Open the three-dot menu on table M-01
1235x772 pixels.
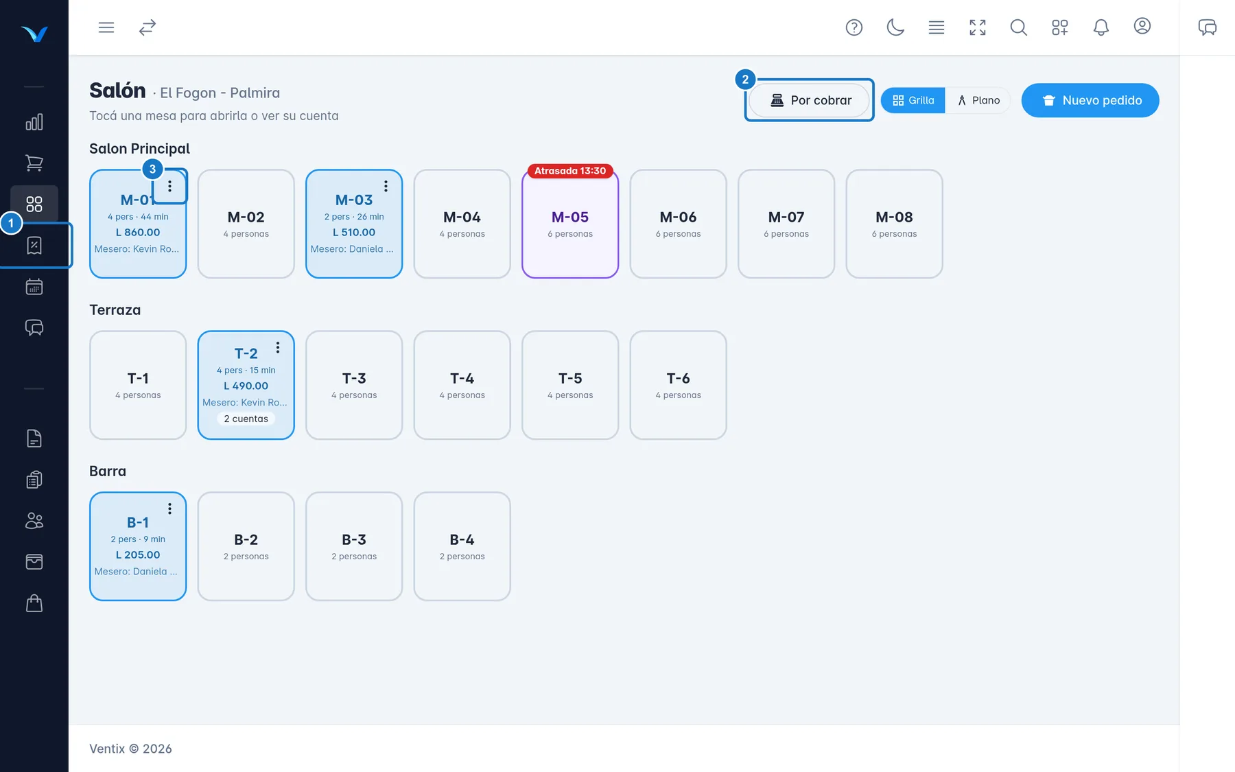169,186
